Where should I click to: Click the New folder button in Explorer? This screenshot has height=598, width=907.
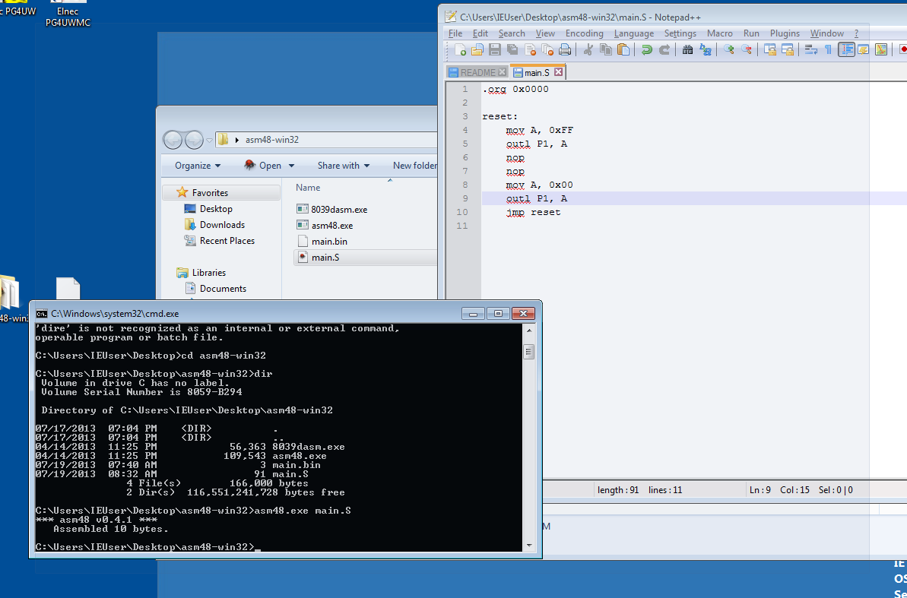414,166
